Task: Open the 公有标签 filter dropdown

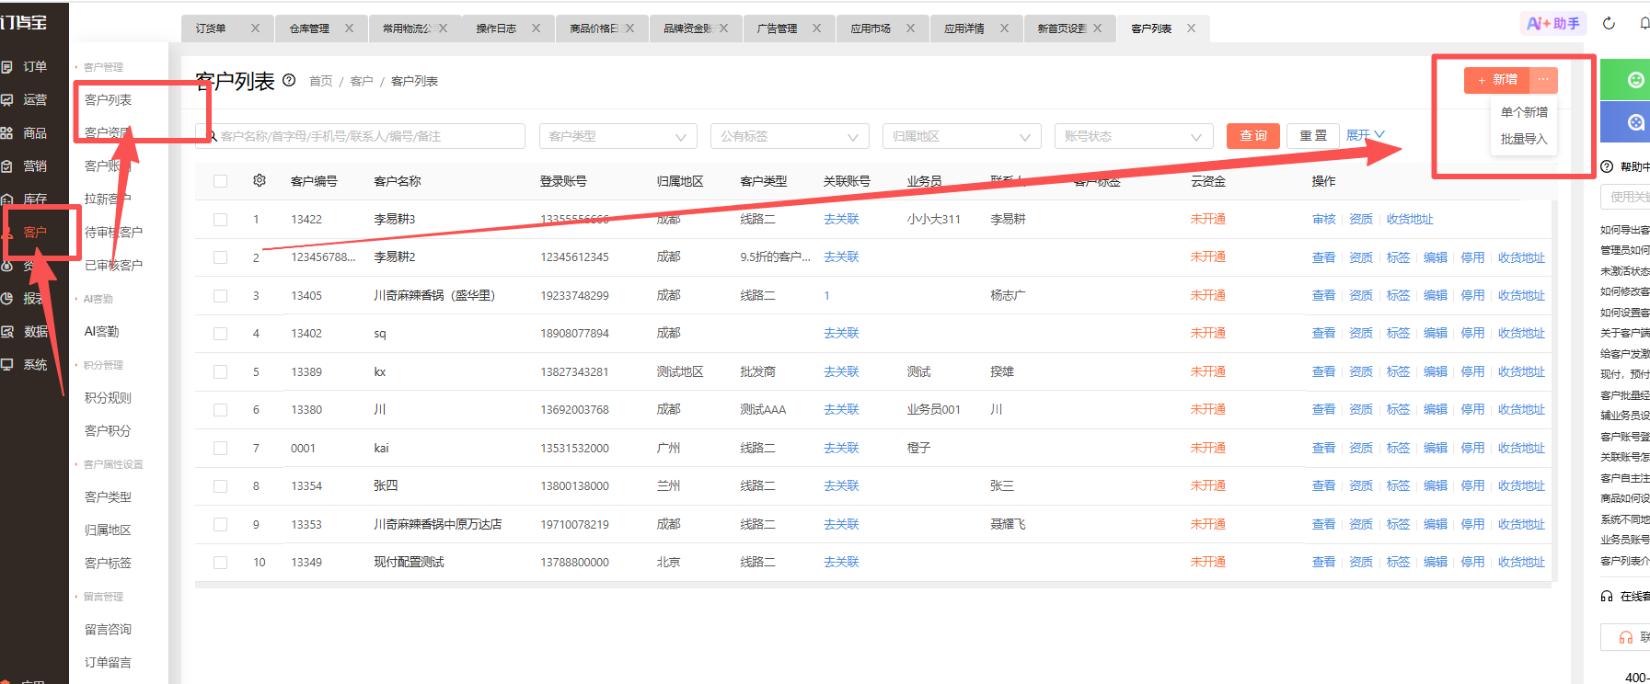Action: (790, 136)
